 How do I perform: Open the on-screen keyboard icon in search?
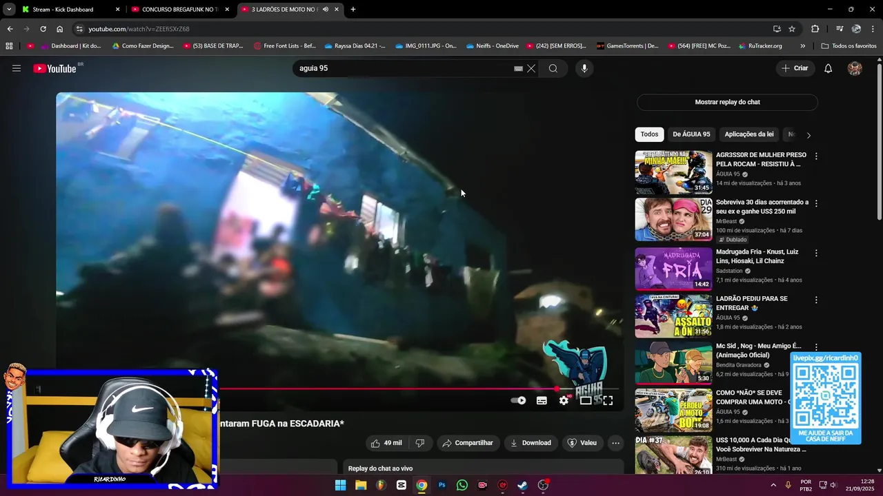[x=518, y=68]
